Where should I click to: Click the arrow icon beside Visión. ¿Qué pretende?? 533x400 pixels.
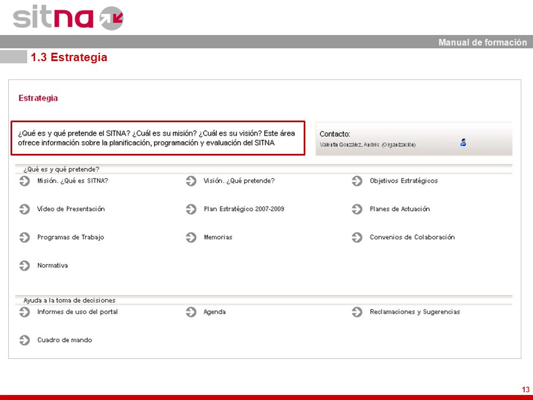[x=191, y=181]
